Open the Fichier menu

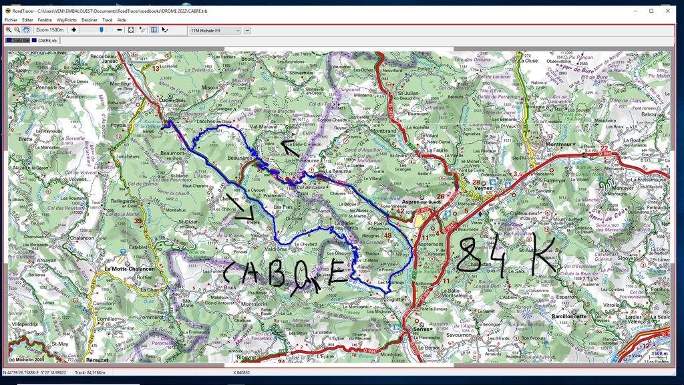pyautogui.click(x=11, y=20)
